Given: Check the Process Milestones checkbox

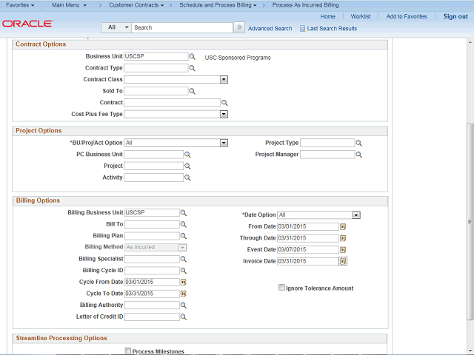Looking at the screenshot, I should (128, 351).
